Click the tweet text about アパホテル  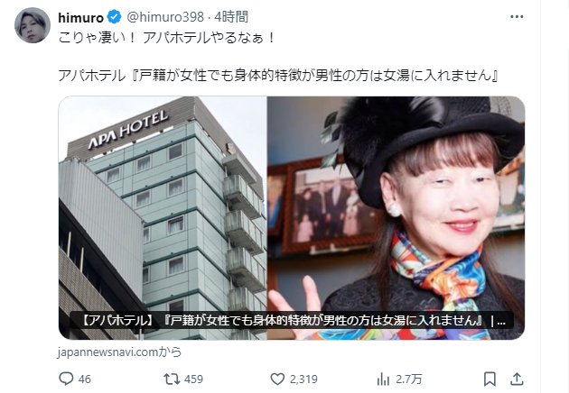click(x=277, y=56)
